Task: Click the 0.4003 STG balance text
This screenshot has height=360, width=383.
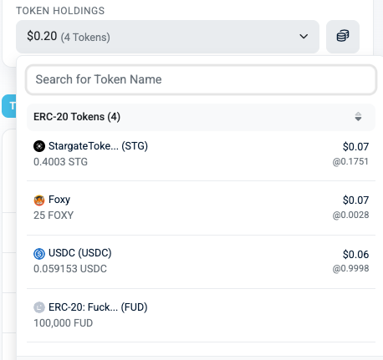Action: [60, 162]
